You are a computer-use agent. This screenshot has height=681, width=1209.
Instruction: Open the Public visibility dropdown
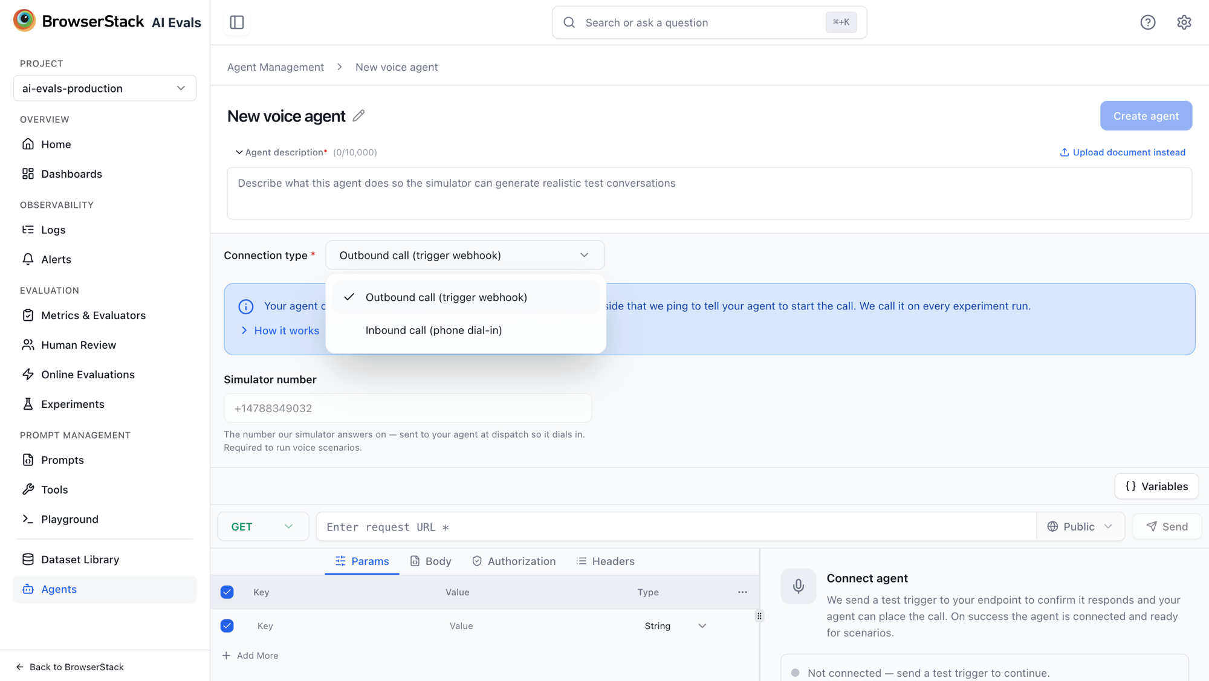coord(1080,527)
